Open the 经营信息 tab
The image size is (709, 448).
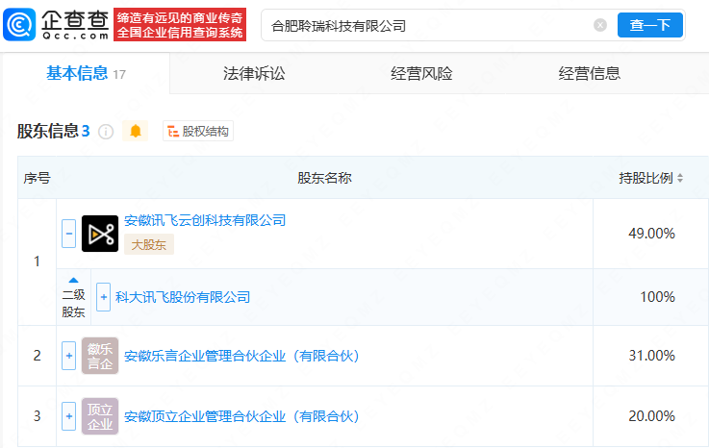589,73
